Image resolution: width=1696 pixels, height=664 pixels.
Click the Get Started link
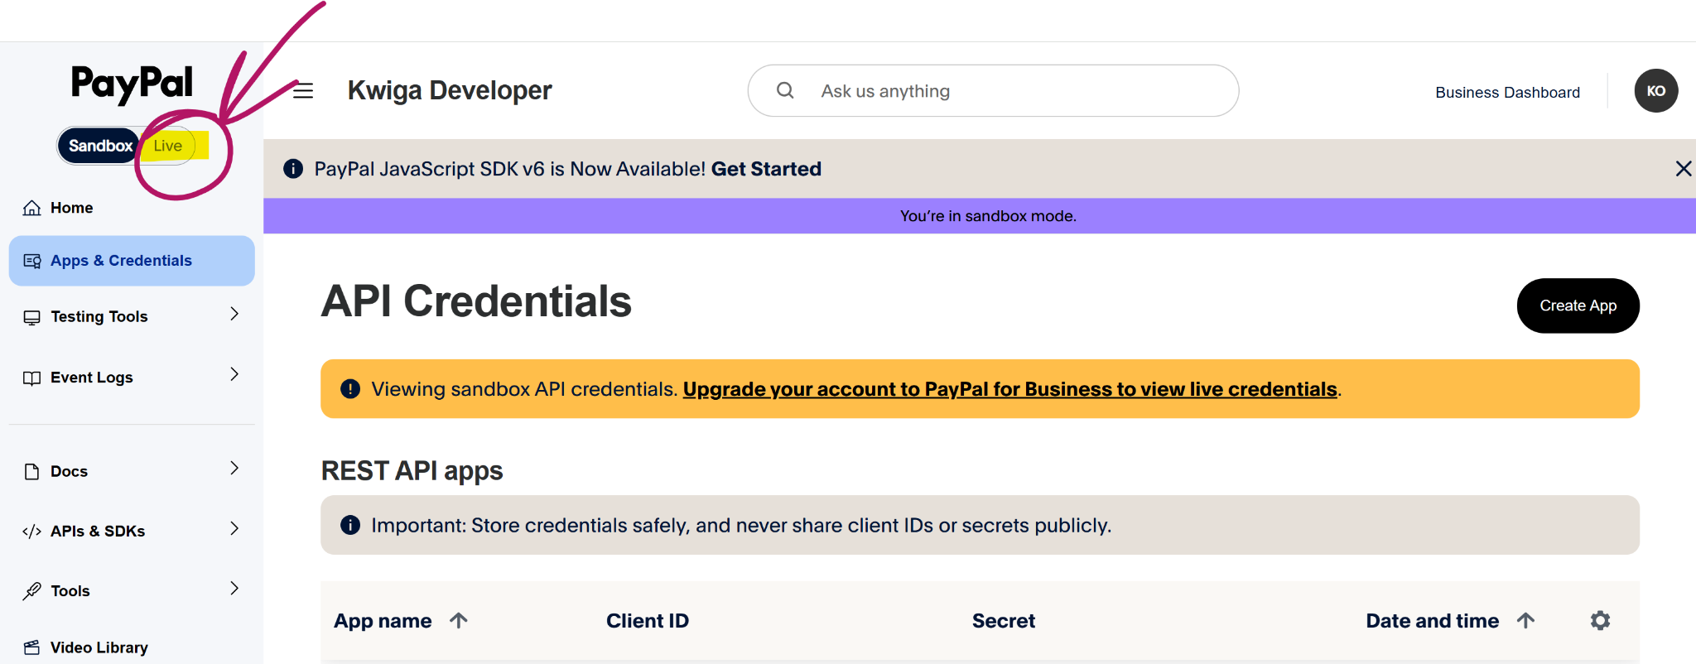point(766,169)
